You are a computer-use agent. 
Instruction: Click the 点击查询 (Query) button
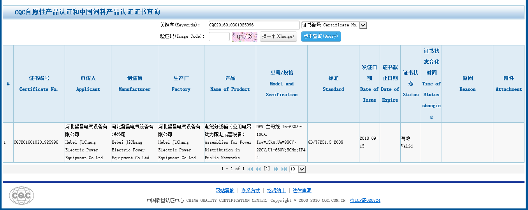pos(321,36)
